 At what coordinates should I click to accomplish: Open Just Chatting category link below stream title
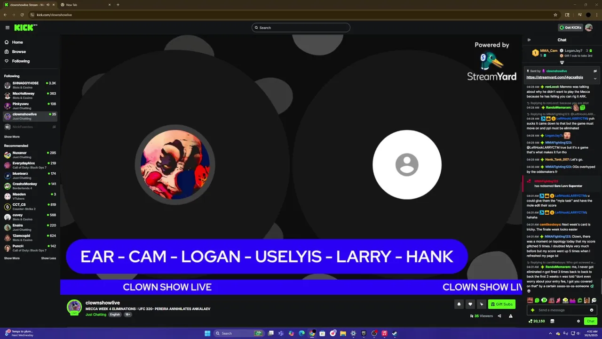tap(96, 315)
